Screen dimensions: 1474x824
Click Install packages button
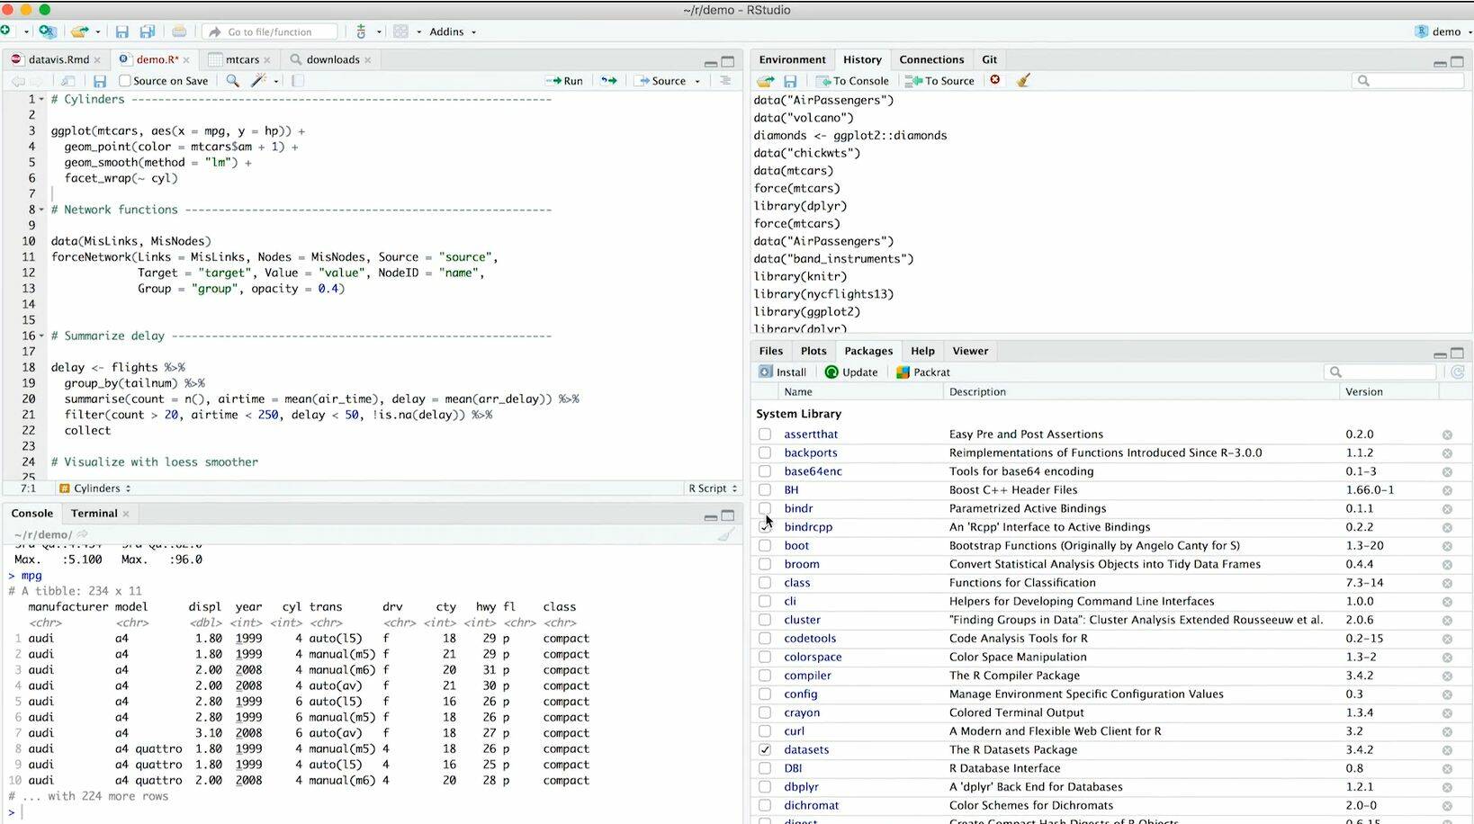(783, 372)
